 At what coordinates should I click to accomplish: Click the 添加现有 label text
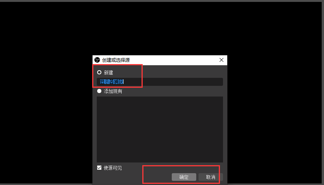[x=113, y=91]
